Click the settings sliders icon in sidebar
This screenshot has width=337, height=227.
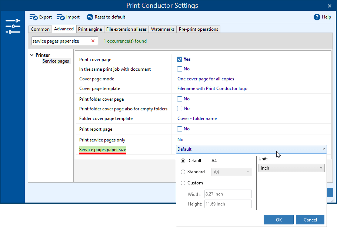[x=13, y=27]
